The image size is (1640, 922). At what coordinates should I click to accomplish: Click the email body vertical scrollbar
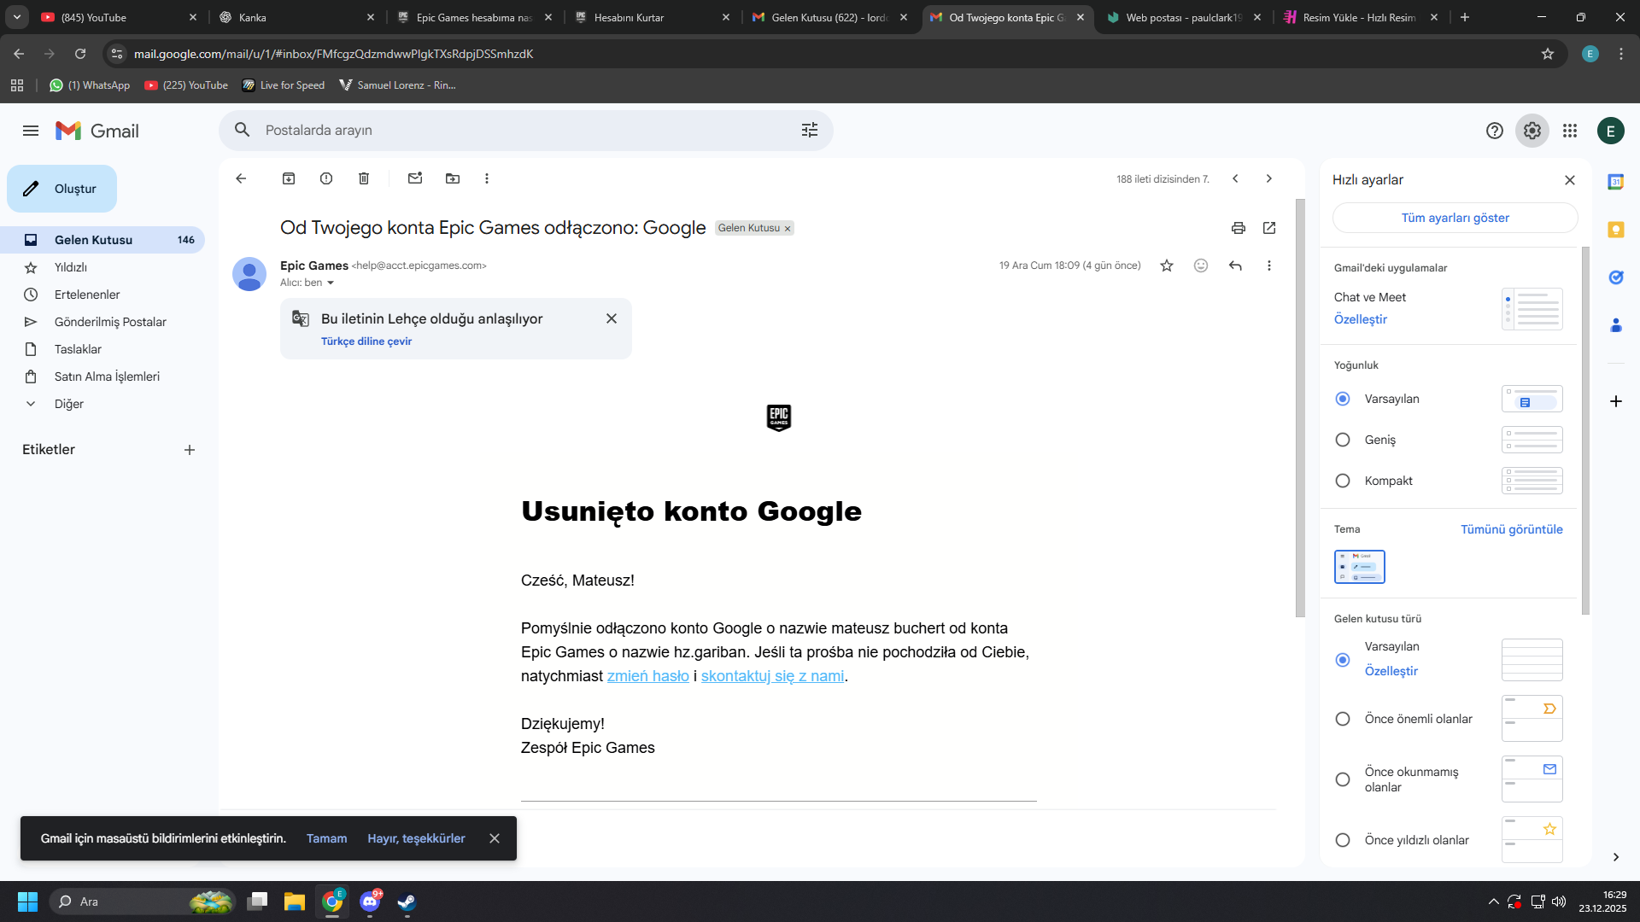click(1300, 408)
